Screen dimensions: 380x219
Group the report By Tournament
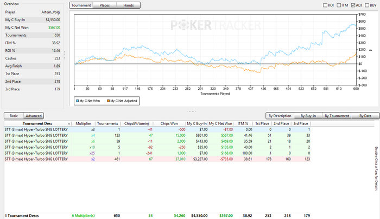[x=337, y=116]
